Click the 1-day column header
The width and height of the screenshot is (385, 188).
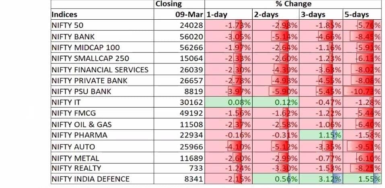217,15
